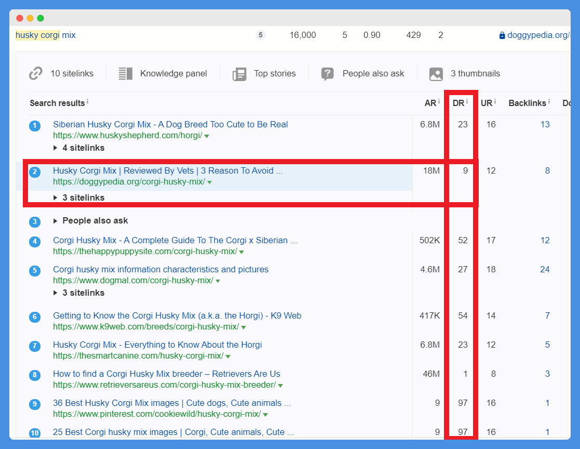Click the Knowledge panel icon
The width and height of the screenshot is (580, 449).
point(125,74)
